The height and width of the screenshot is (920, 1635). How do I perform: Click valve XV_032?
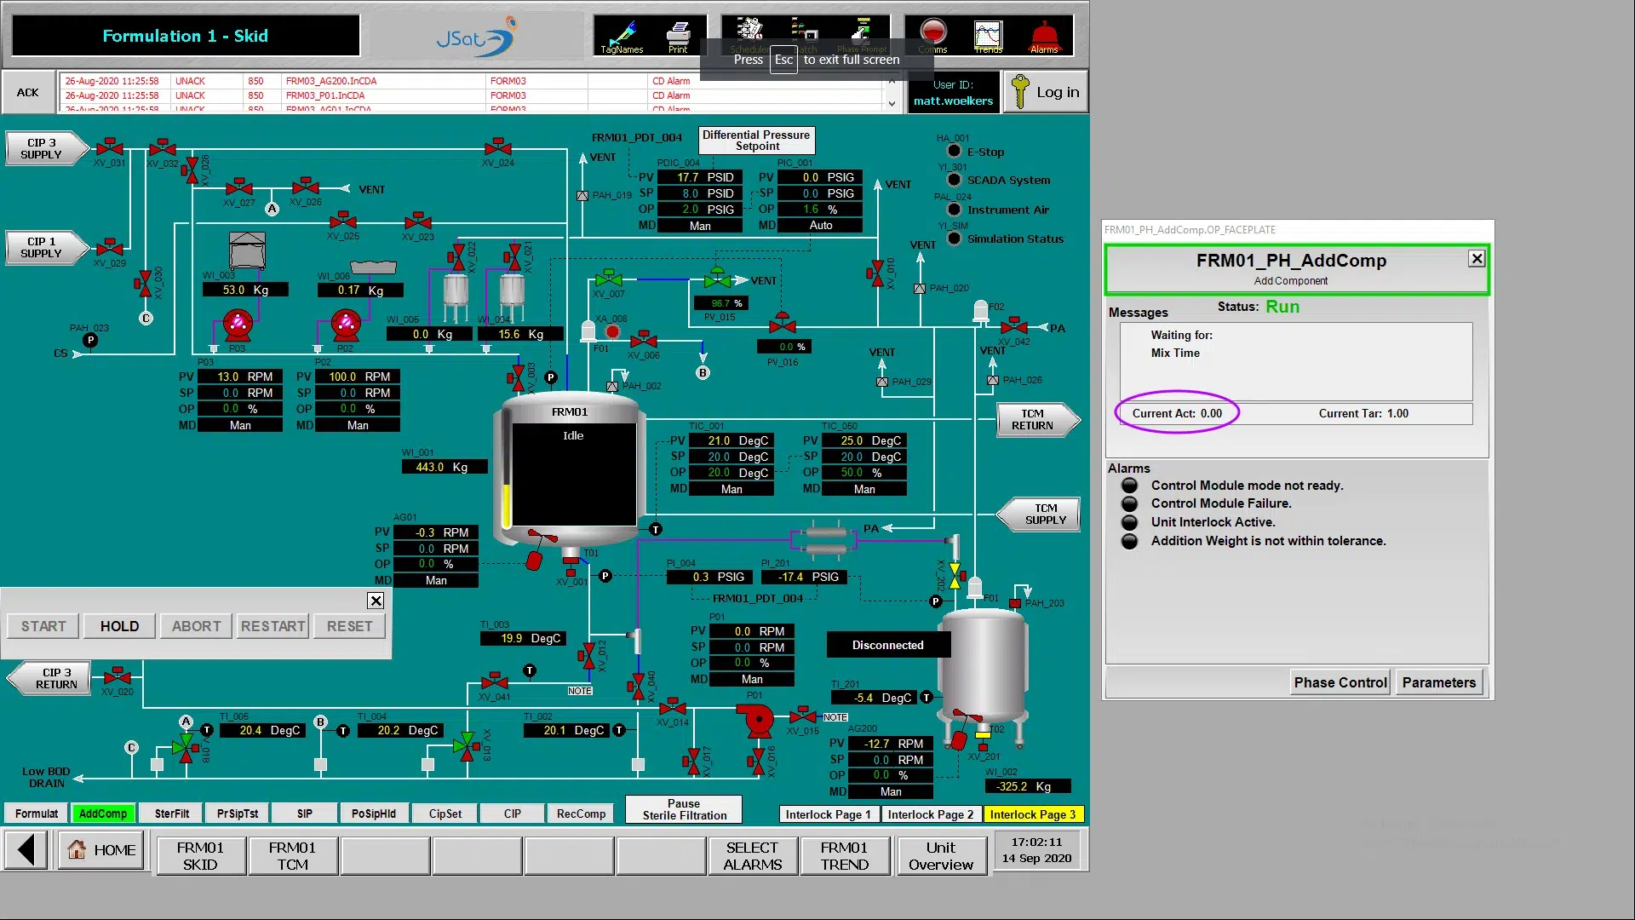point(162,147)
